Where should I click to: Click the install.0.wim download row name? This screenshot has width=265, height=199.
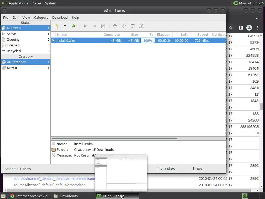(x=66, y=41)
